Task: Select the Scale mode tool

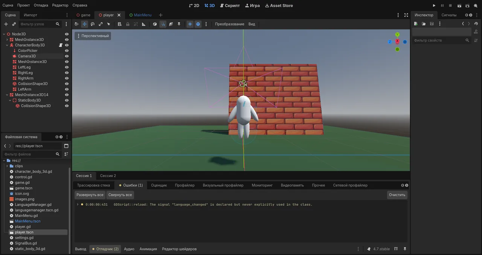Action: click(x=101, y=24)
